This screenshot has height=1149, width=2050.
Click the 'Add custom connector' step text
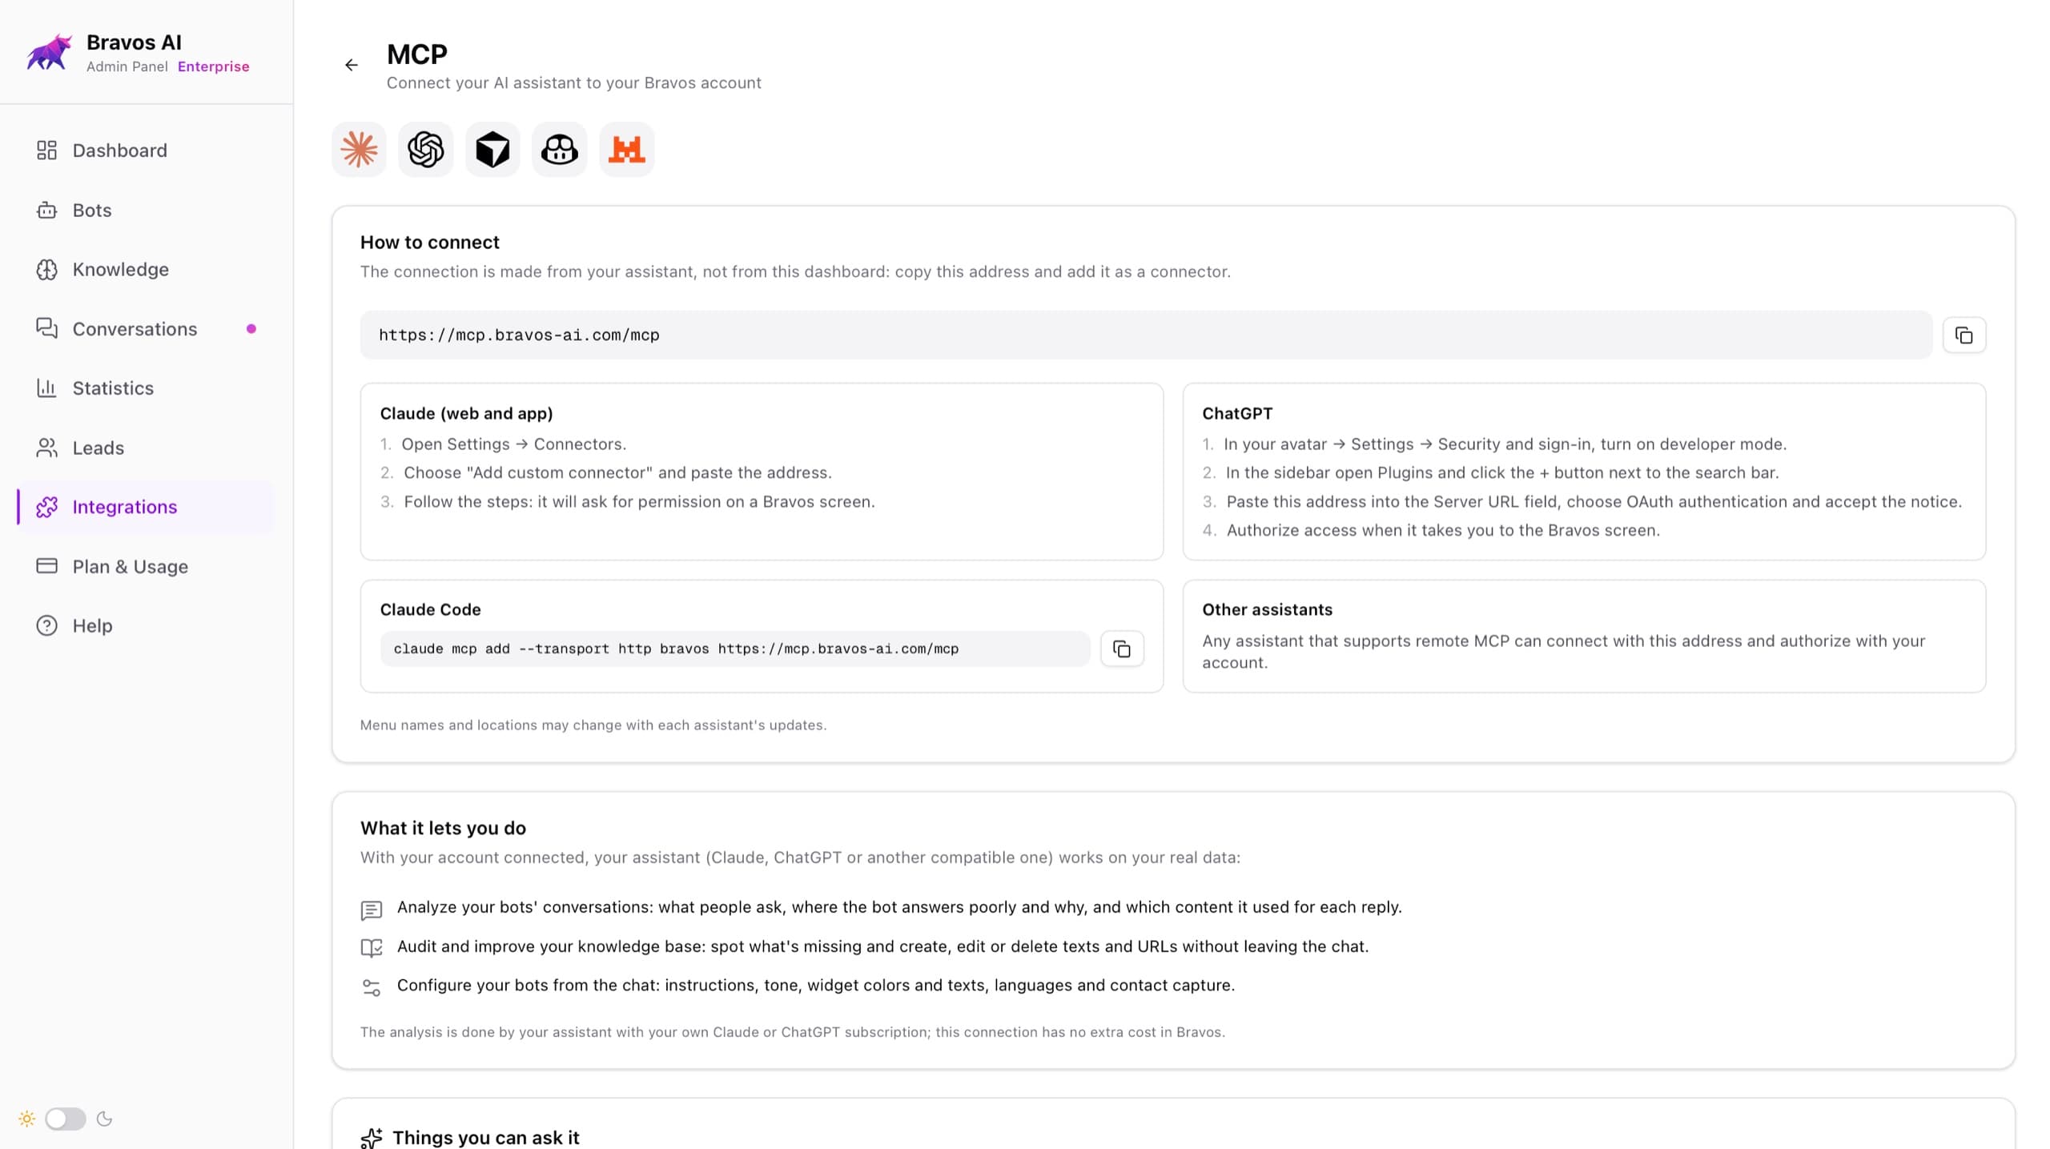point(617,473)
